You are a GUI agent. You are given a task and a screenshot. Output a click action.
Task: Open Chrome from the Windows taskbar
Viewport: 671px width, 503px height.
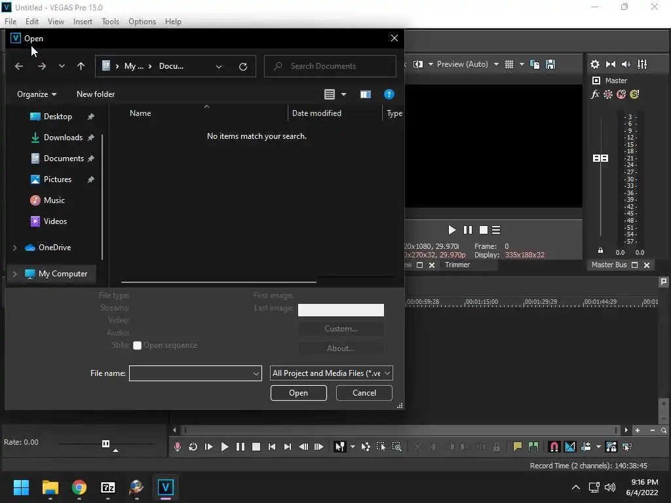coord(79,487)
